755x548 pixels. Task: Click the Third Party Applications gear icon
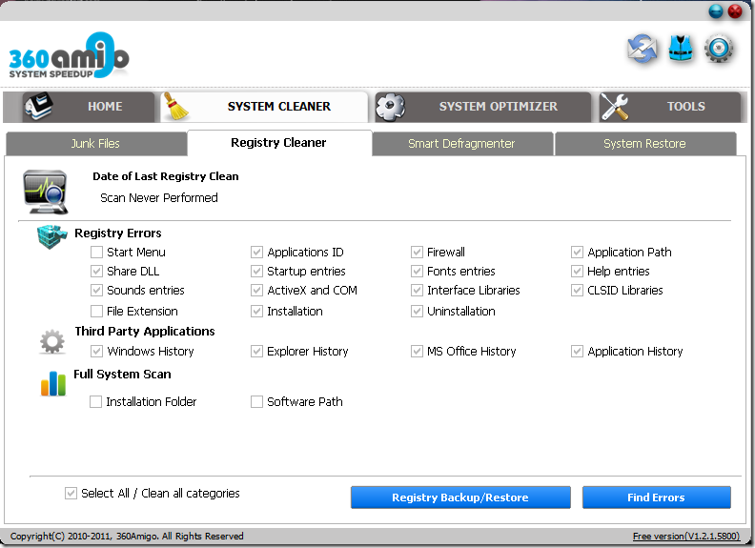coord(52,342)
